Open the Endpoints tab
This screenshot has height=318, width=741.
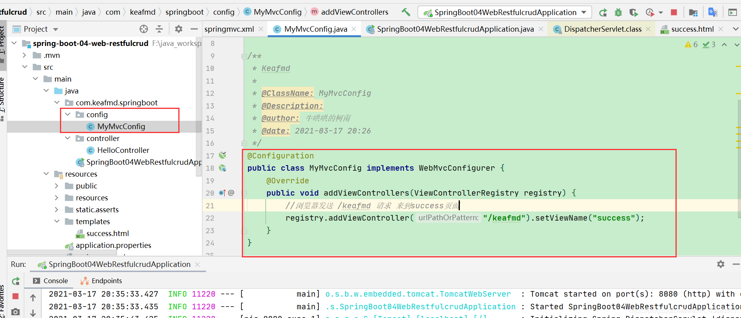101,281
